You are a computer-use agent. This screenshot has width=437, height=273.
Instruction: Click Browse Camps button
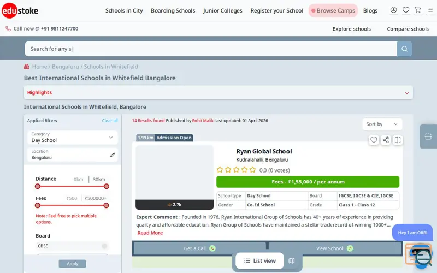coord(333,10)
